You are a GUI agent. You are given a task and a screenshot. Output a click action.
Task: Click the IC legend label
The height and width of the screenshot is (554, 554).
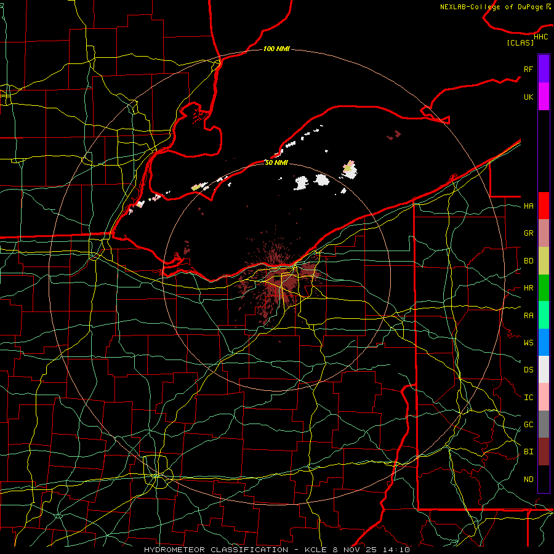(x=528, y=397)
